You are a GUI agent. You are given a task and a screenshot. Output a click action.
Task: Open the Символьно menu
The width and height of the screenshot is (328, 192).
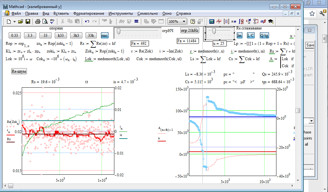pyautogui.click(x=147, y=13)
